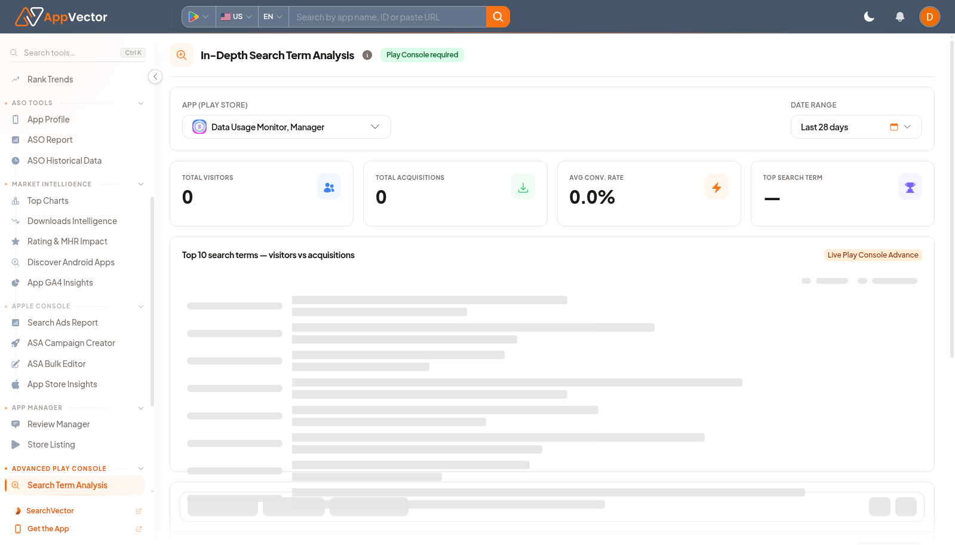
Task: Collapse the Apple Console section
Action: point(141,306)
